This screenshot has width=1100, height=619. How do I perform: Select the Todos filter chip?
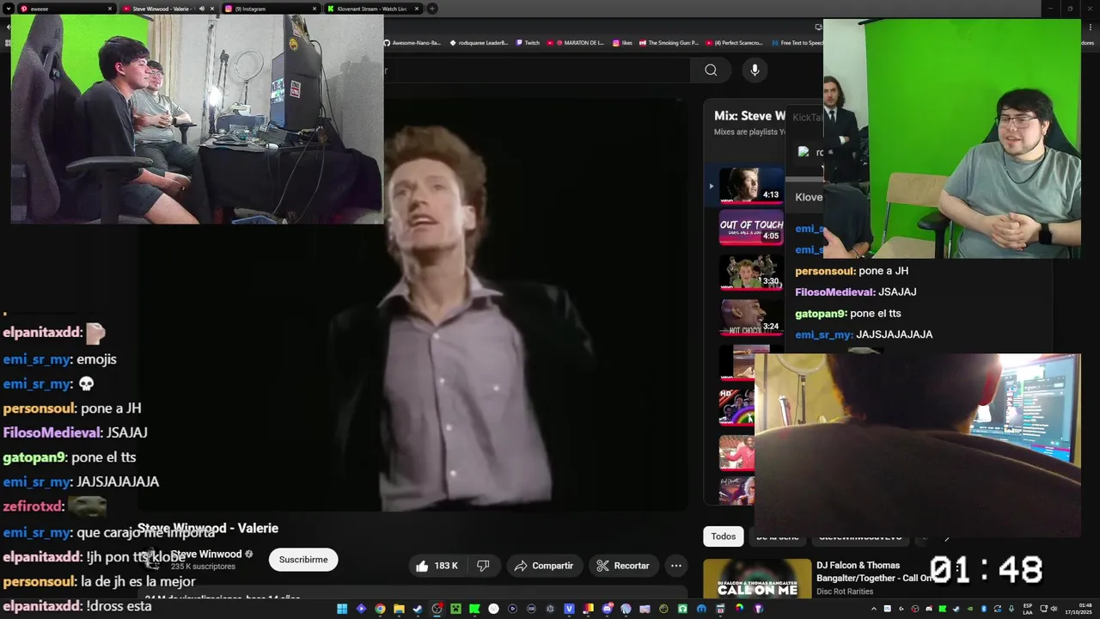723,536
